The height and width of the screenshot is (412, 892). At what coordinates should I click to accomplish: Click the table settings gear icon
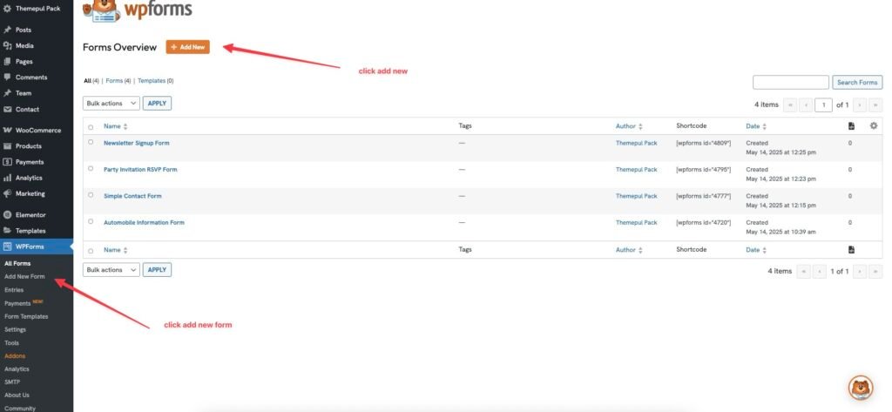click(x=874, y=126)
